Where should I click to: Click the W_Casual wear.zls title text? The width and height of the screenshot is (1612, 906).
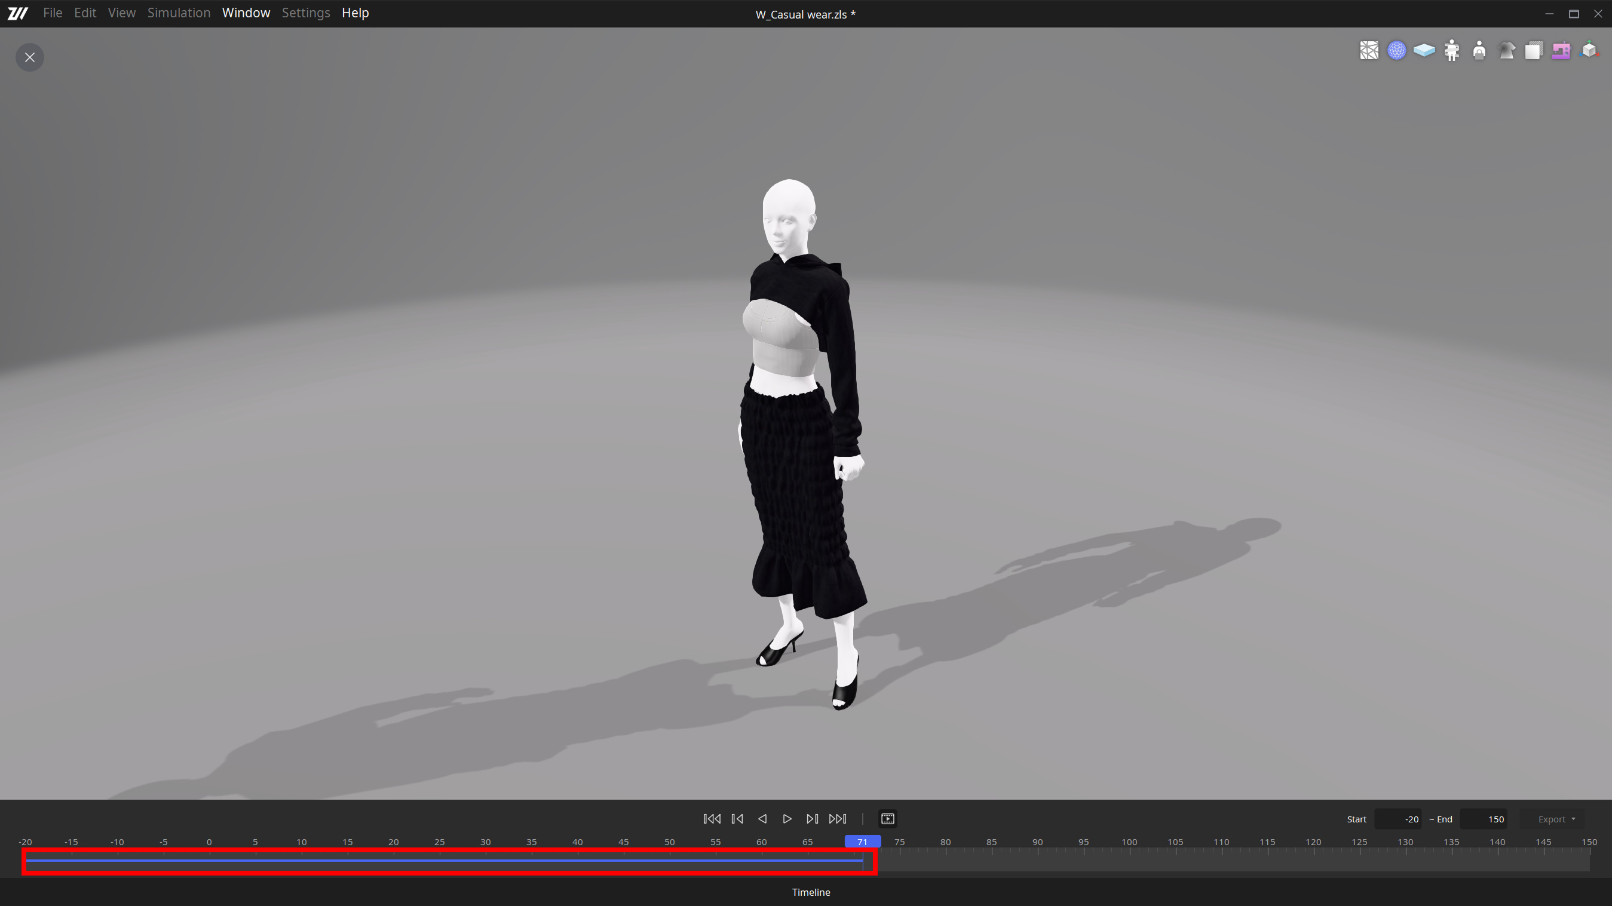(805, 14)
